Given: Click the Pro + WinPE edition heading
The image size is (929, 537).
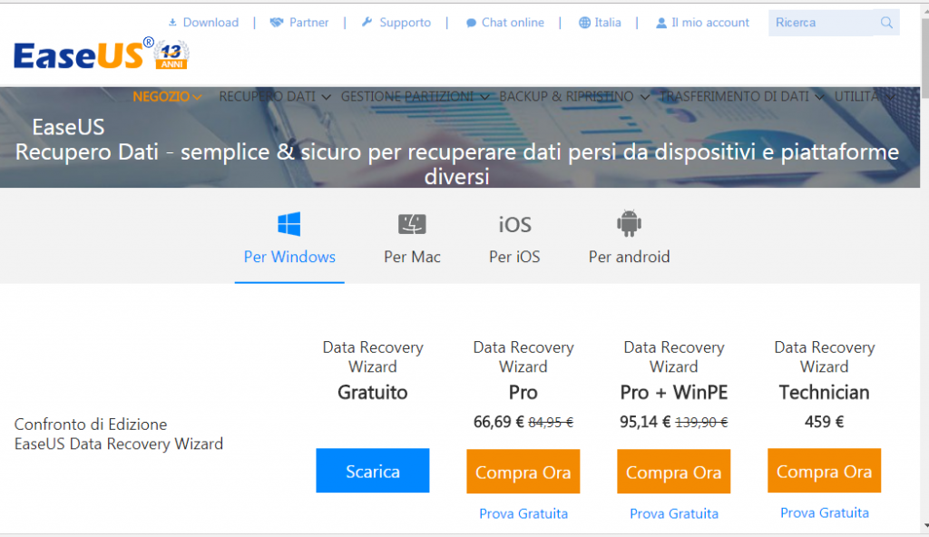Looking at the screenshot, I should pyautogui.click(x=674, y=393).
